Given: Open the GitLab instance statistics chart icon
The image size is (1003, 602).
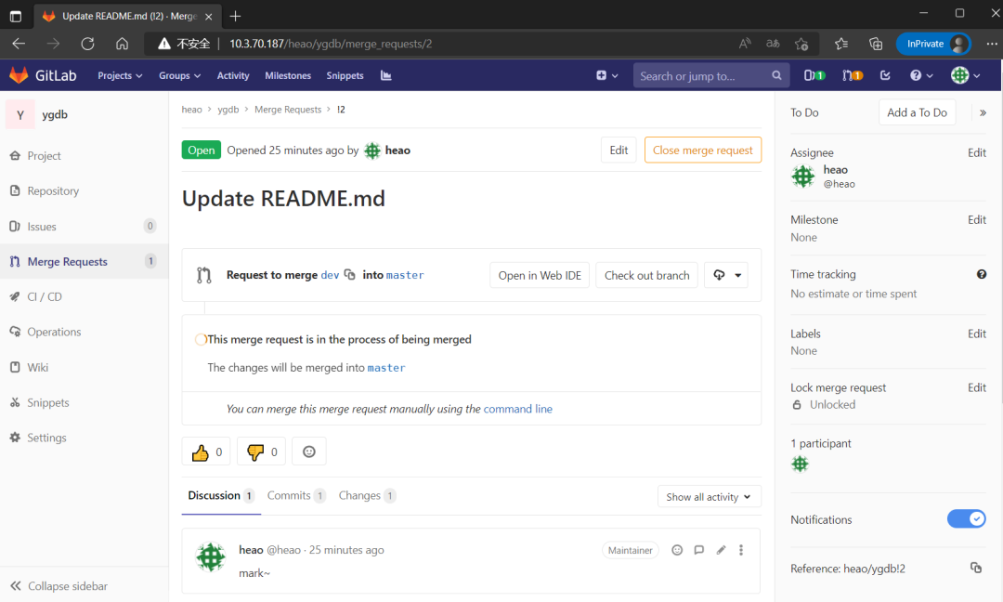Looking at the screenshot, I should [x=385, y=75].
